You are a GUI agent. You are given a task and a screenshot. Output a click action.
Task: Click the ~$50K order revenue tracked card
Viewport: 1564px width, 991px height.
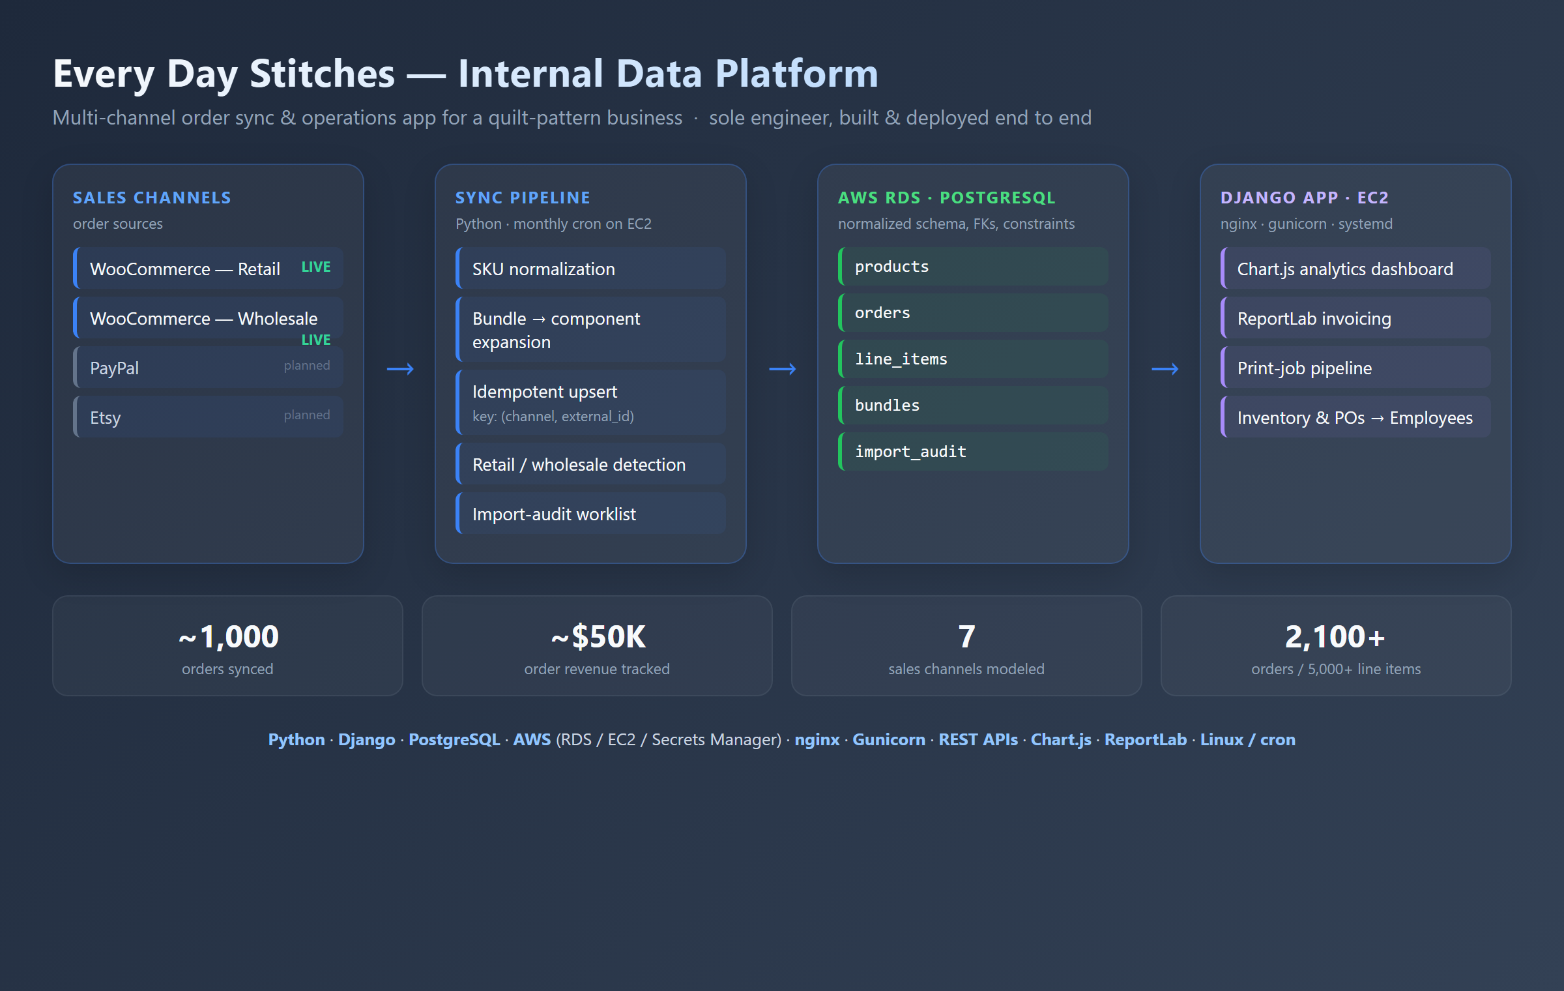coord(597,645)
